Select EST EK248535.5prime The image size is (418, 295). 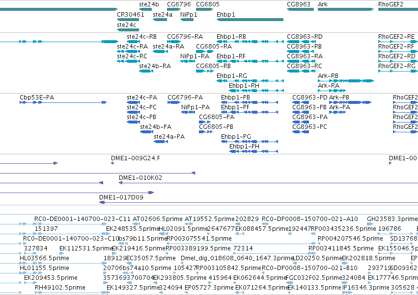pos(133,229)
